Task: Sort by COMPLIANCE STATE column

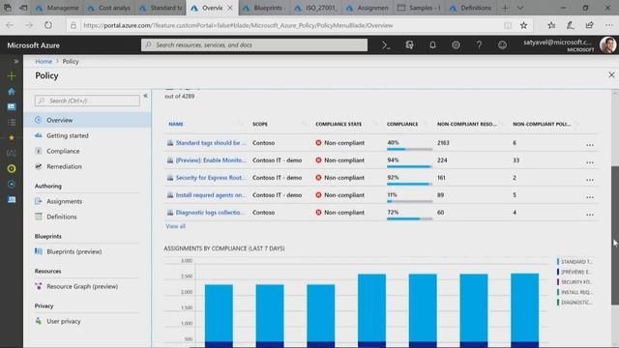Action: (339, 124)
